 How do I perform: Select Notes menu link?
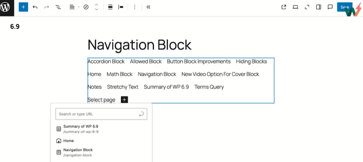[94, 87]
